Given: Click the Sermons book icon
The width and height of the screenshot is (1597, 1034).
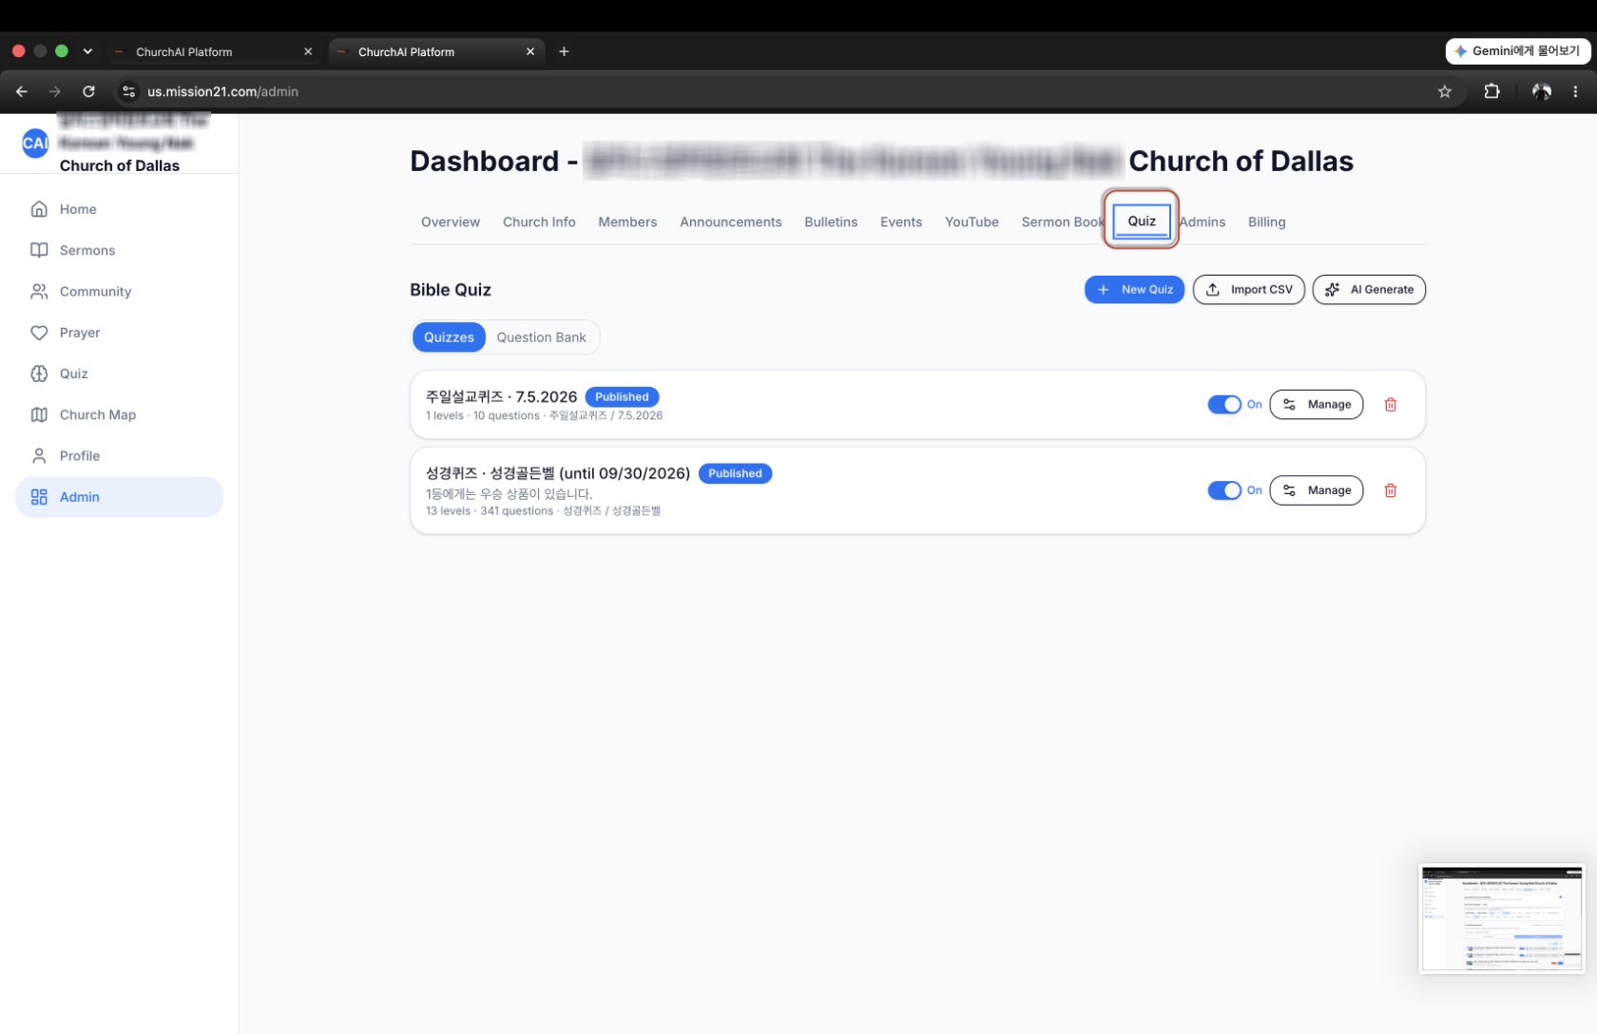Looking at the screenshot, I should pos(39,250).
